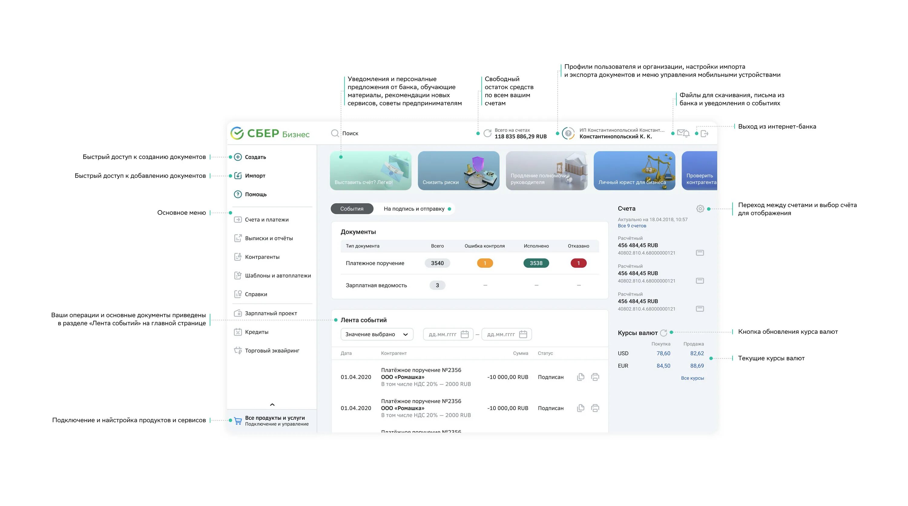The height and width of the screenshot is (506, 908).
Task: Click USD sell rate 82,62
Action: click(697, 353)
